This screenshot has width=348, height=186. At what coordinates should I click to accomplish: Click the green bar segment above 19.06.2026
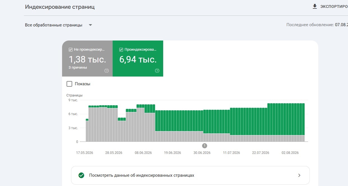[x=172, y=121]
